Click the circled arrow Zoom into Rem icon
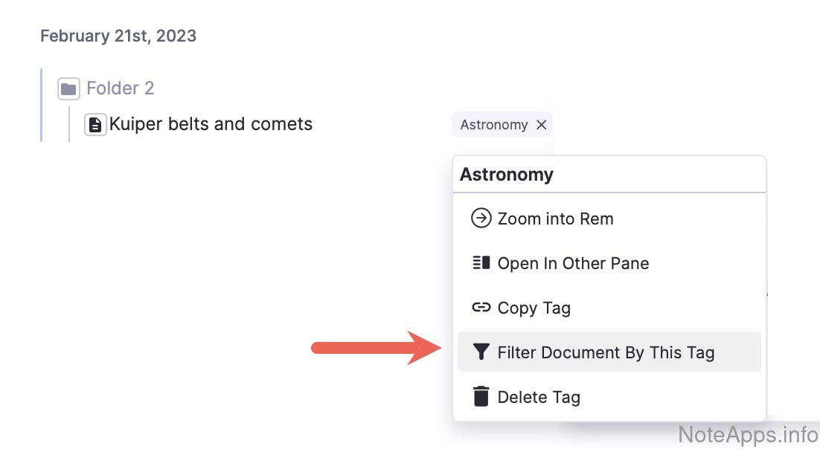 click(x=481, y=219)
